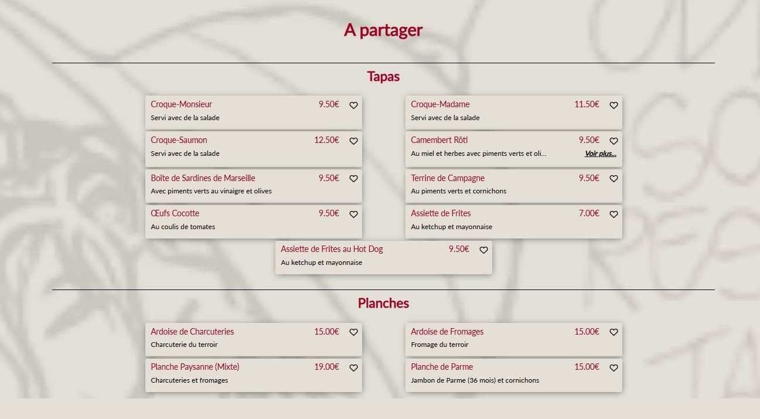The image size is (760, 419).
Task: Click the A partager page title
Action: point(383,30)
